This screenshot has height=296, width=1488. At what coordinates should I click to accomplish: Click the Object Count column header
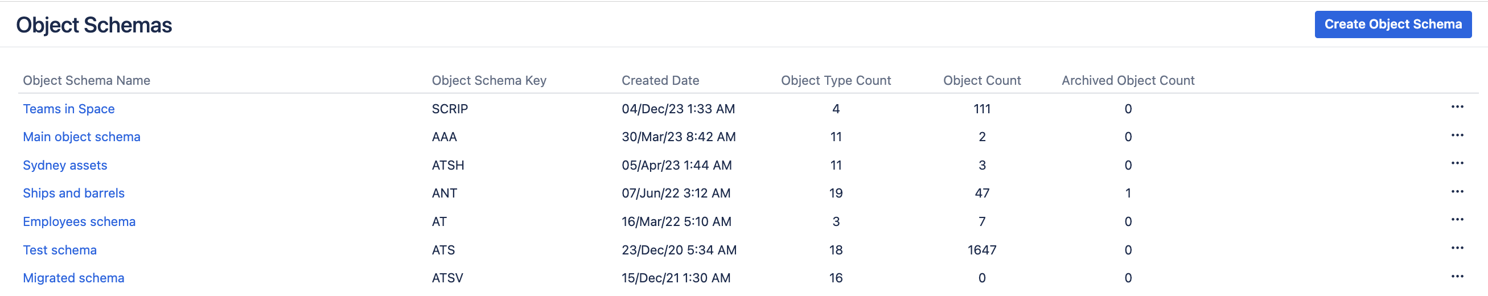[x=982, y=80]
